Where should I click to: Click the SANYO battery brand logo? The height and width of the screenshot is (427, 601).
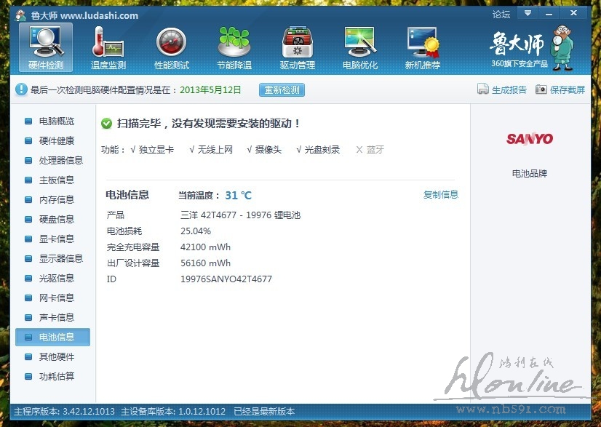pos(530,139)
